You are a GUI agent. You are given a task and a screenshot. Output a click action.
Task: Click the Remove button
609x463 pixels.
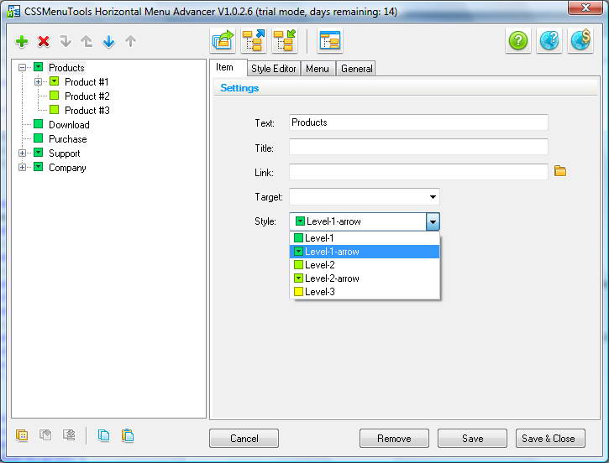coord(394,438)
